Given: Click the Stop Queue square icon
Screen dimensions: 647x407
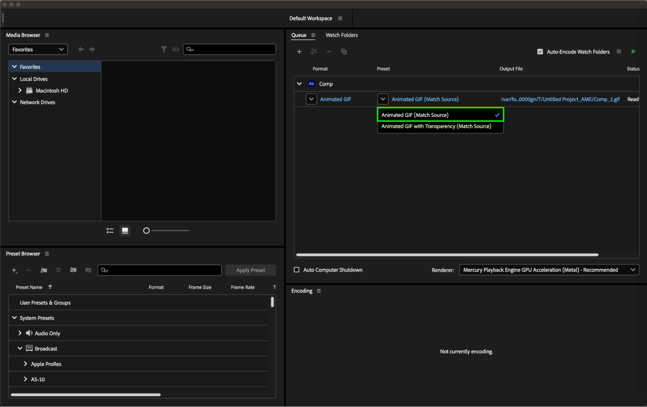Looking at the screenshot, I should coord(619,51).
